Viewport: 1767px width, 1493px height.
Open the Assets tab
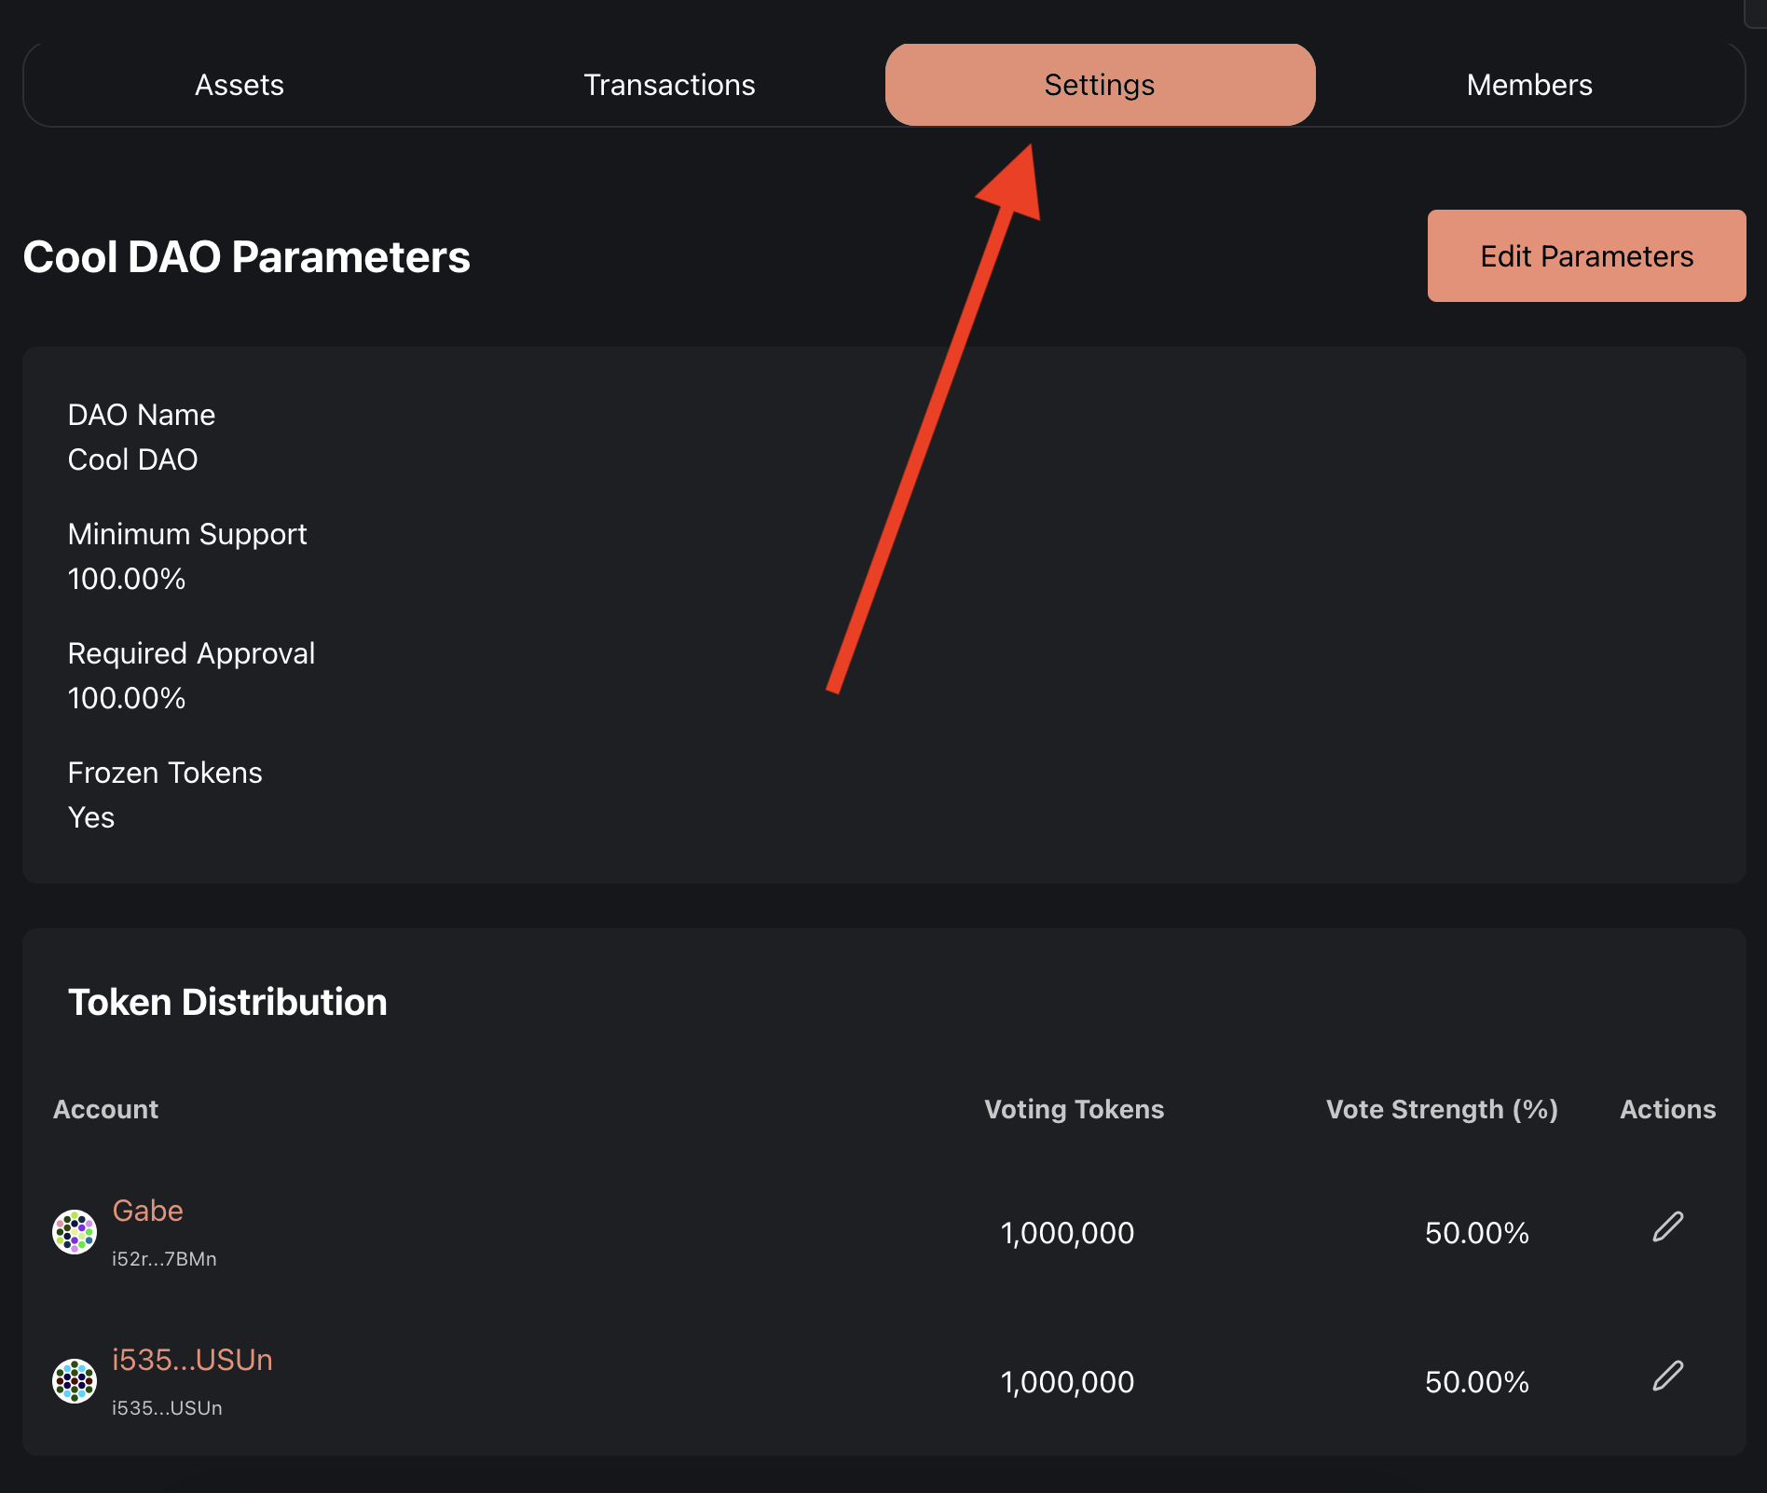tap(240, 85)
